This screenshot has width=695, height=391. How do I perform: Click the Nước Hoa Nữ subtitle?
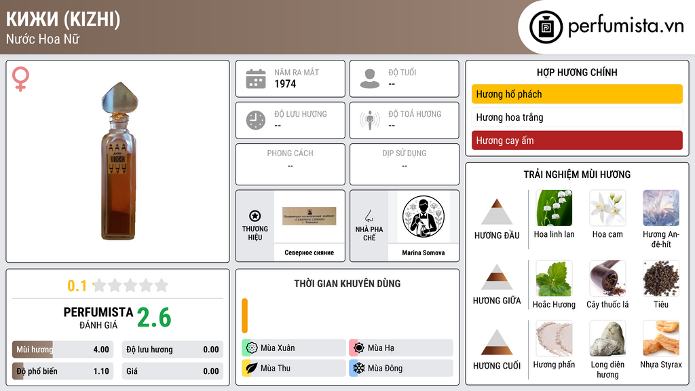click(43, 39)
